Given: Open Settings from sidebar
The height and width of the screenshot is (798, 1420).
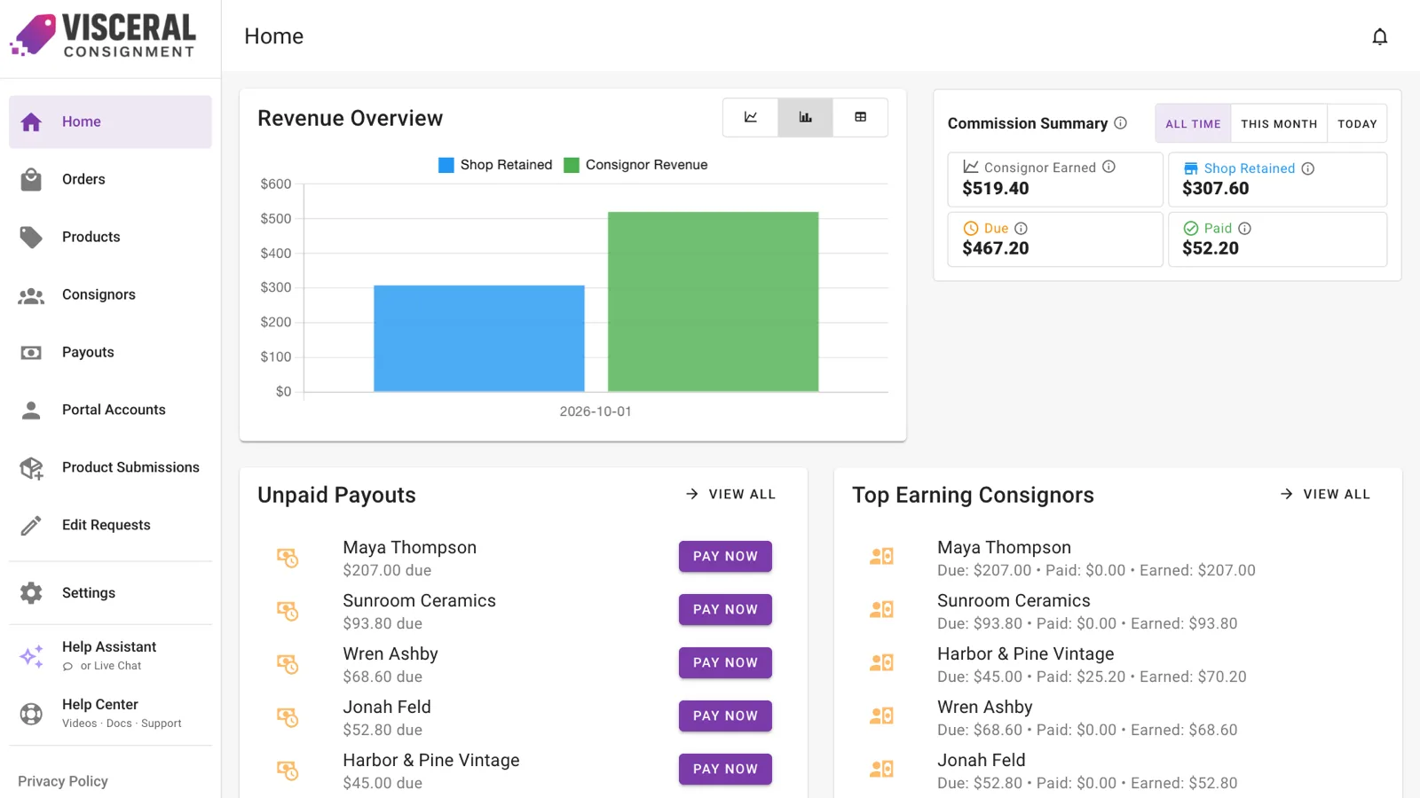Looking at the screenshot, I should [110, 593].
